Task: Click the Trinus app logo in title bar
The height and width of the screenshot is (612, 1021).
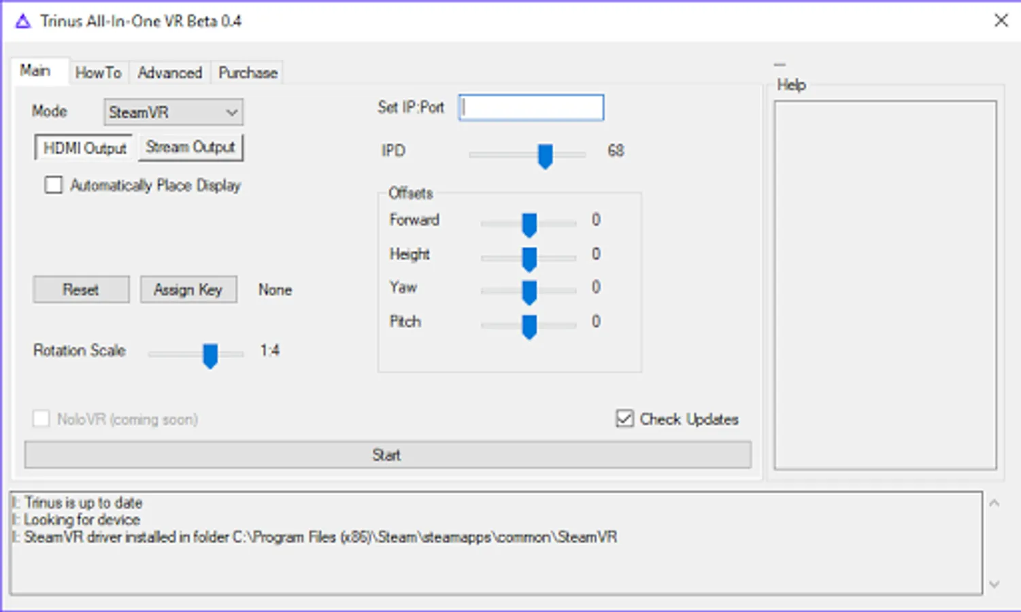Action: [x=23, y=22]
